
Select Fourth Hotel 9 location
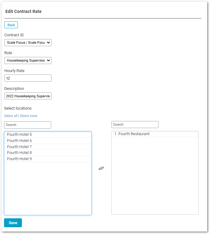[x=19, y=159]
